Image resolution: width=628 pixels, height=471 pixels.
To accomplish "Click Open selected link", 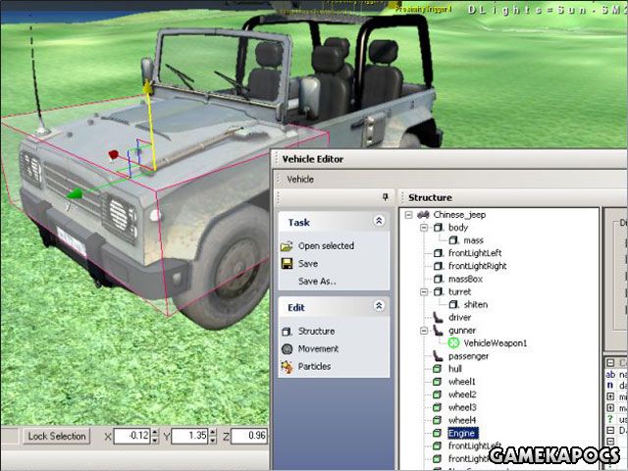I will pos(326,246).
